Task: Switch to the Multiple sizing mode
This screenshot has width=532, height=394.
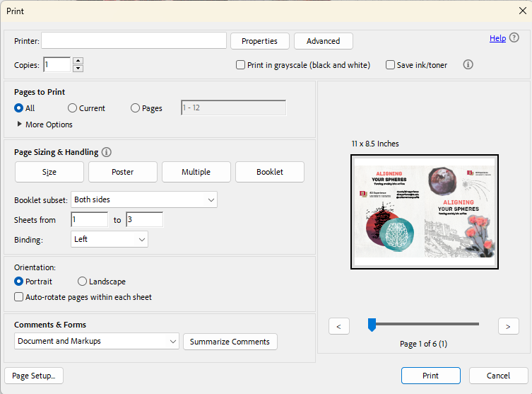Action: pyautogui.click(x=196, y=172)
